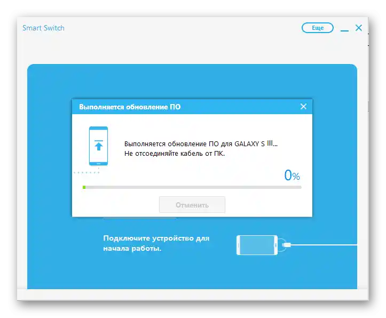Click the connected phone cable illustration
Screen dimensions: 386x318
tap(296, 245)
